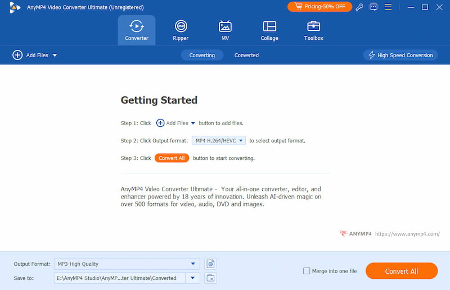Select the Converting tab
450x290 pixels.
tap(202, 55)
